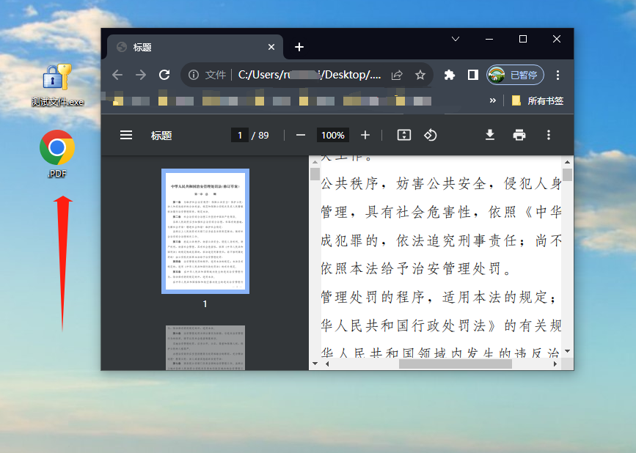Image resolution: width=636 pixels, height=453 pixels.
Task: Rotate the PDF counterclockwise
Action: pyautogui.click(x=431, y=135)
